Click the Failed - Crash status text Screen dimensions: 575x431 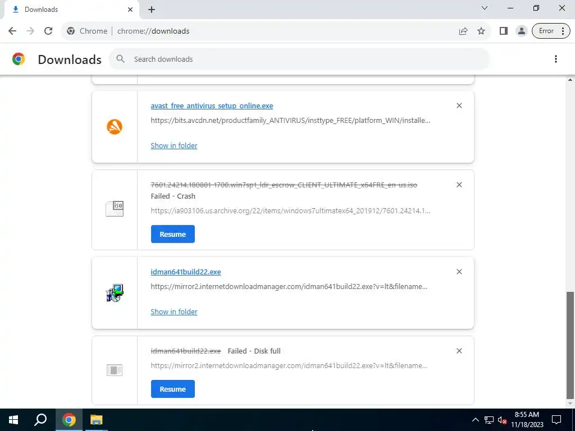[x=173, y=196]
